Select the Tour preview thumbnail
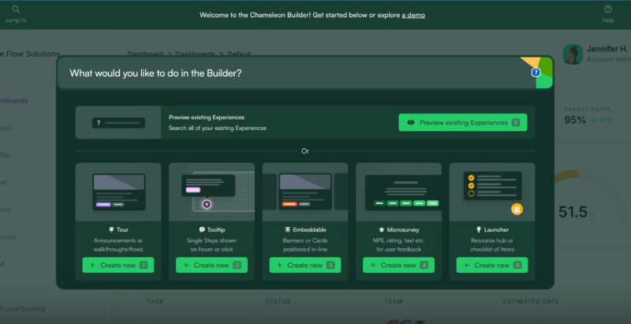 click(x=118, y=192)
